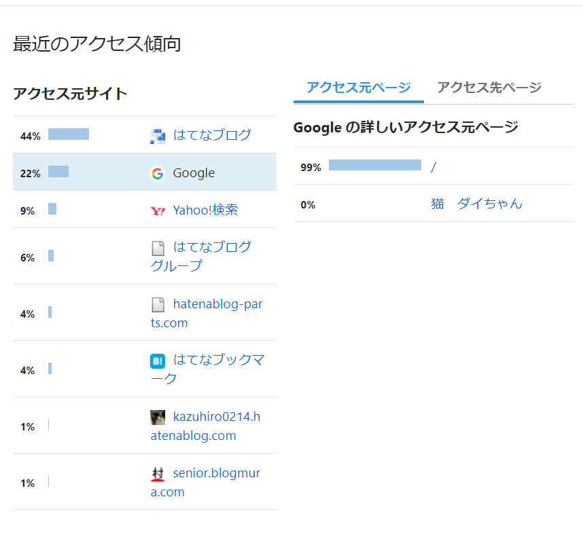Open the kazuhiro0214.hatenablog.com link

click(206, 426)
